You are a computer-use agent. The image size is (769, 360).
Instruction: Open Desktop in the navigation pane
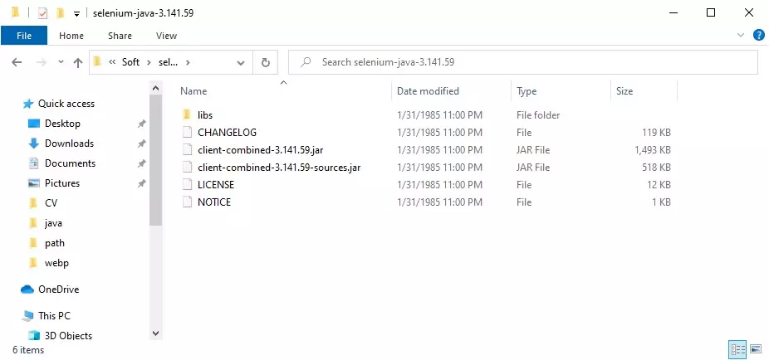(62, 124)
